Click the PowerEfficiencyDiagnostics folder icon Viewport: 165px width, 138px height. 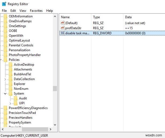(x=5, y=108)
